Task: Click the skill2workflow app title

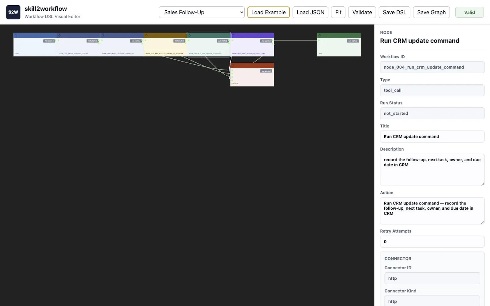Action: pyautogui.click(x=46, y=9)
